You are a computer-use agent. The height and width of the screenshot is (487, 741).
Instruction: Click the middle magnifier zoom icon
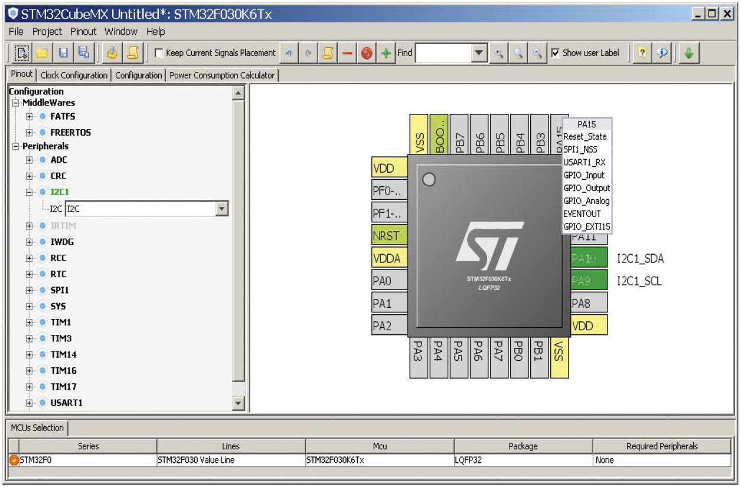pos(518,53)
